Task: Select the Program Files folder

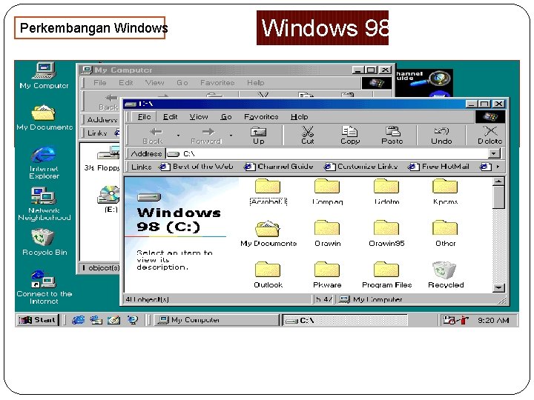Action: 386,275
